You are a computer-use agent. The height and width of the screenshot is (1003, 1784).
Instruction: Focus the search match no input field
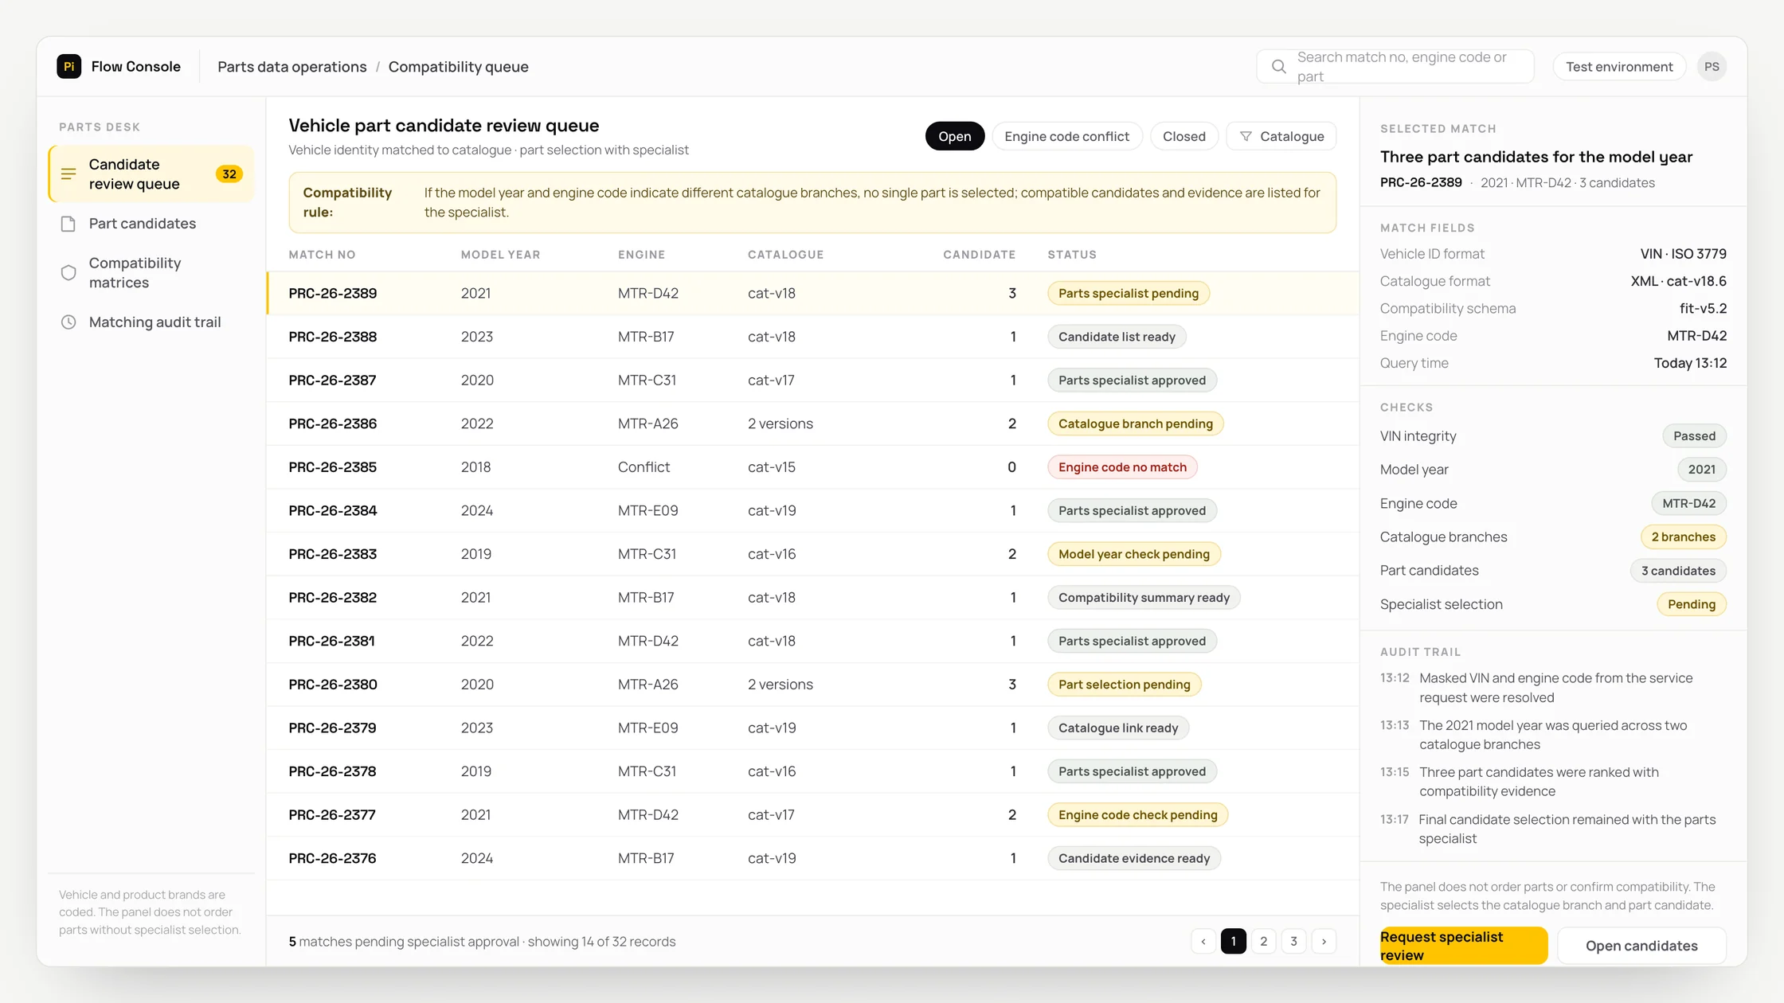point(1395,67)
